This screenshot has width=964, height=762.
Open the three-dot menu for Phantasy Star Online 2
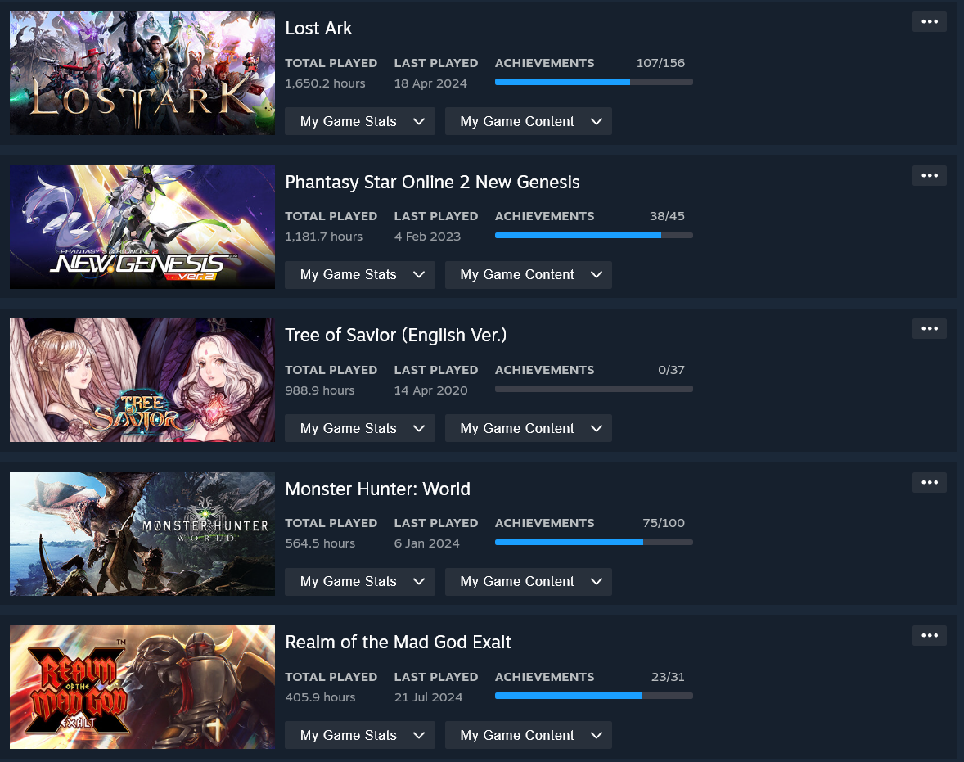point(929,176)
